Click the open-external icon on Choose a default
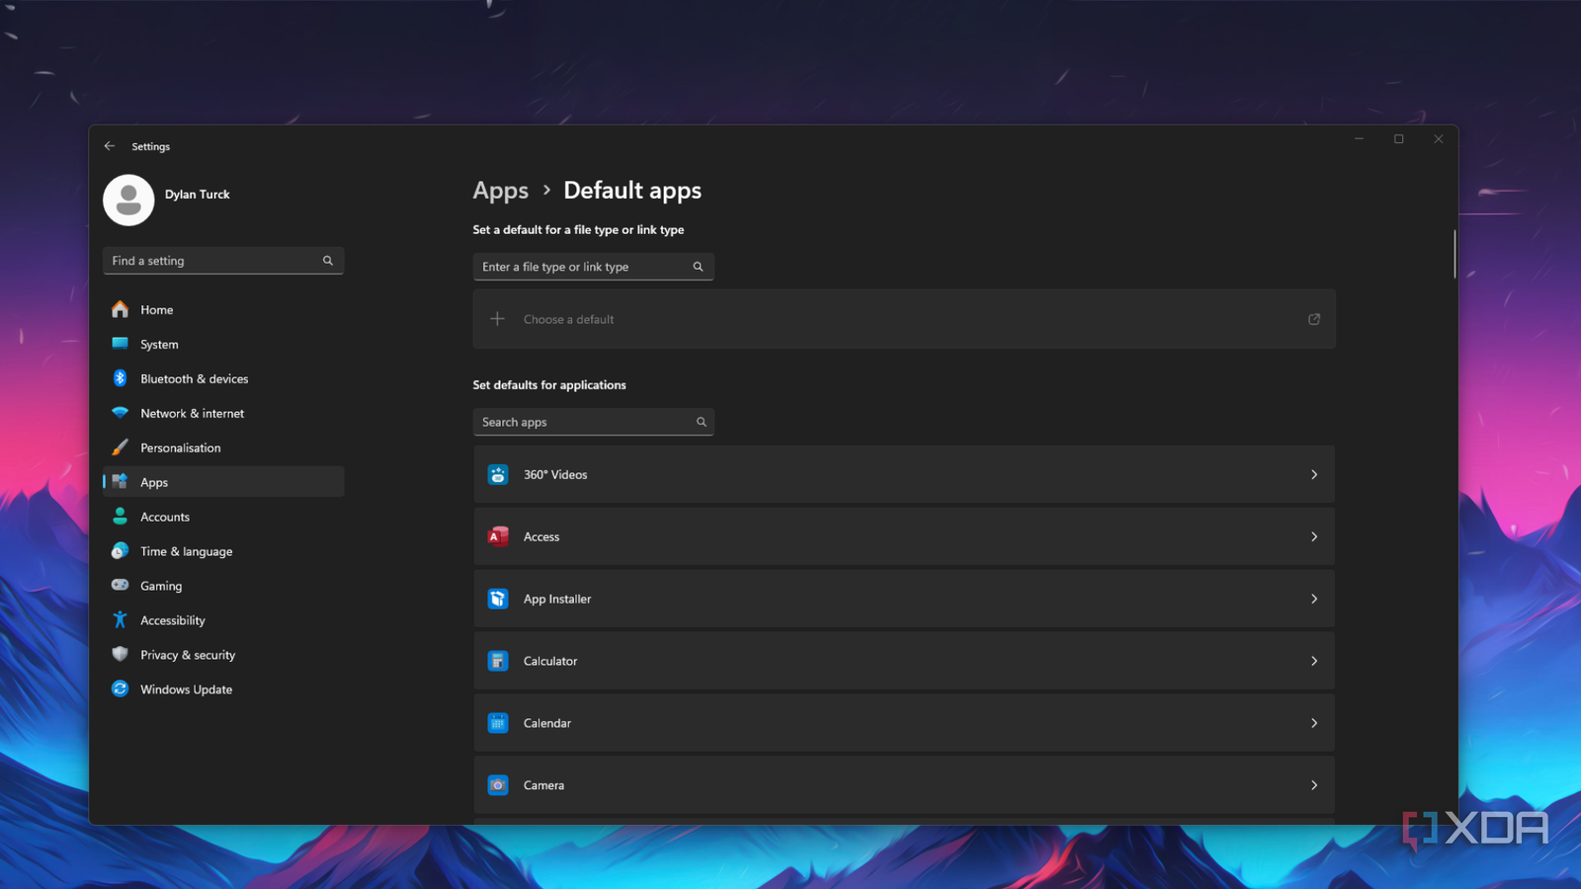This screenshot has height=889, width=1581. point(1314,319)
